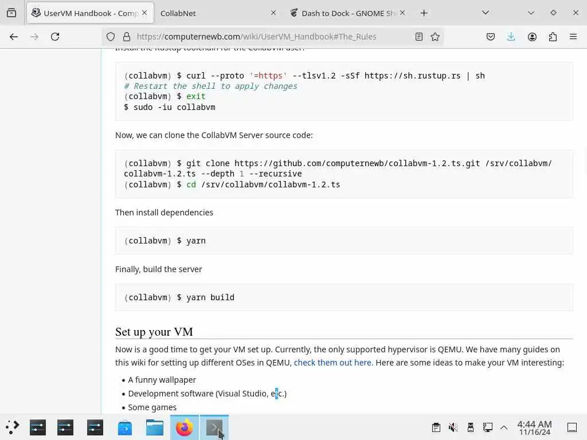Toggle reader view for this page
The width and height of the screenshot is (587, 440).
click(x=419, y=37)
